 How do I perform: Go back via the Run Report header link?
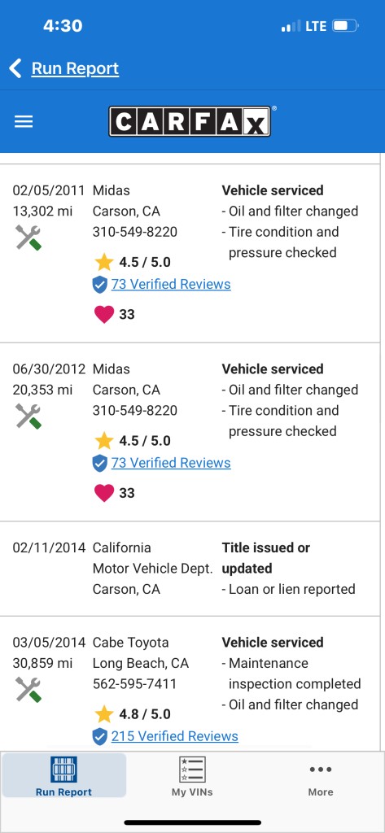(x=75, y=68)
